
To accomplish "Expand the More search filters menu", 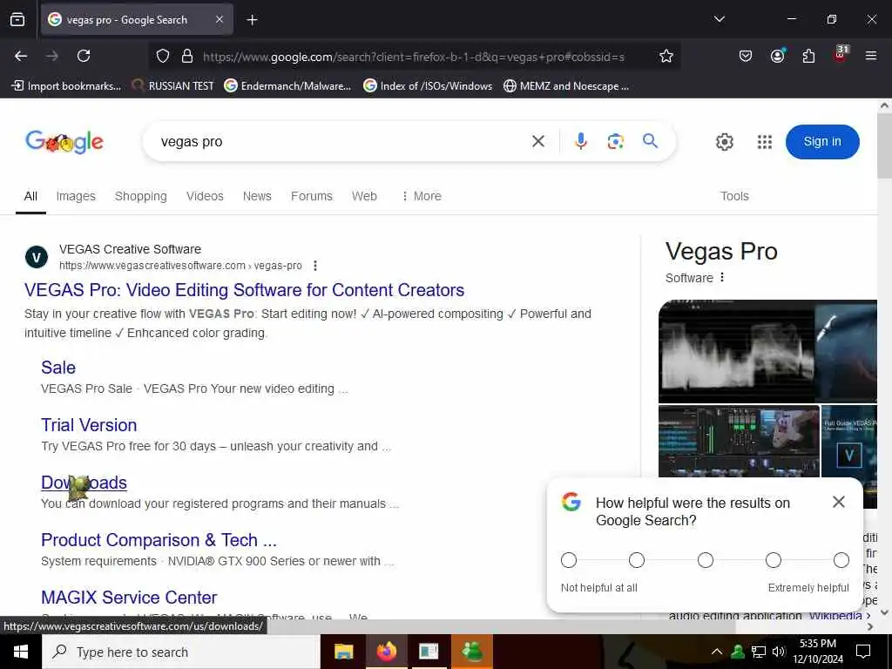I will [422, 196].
